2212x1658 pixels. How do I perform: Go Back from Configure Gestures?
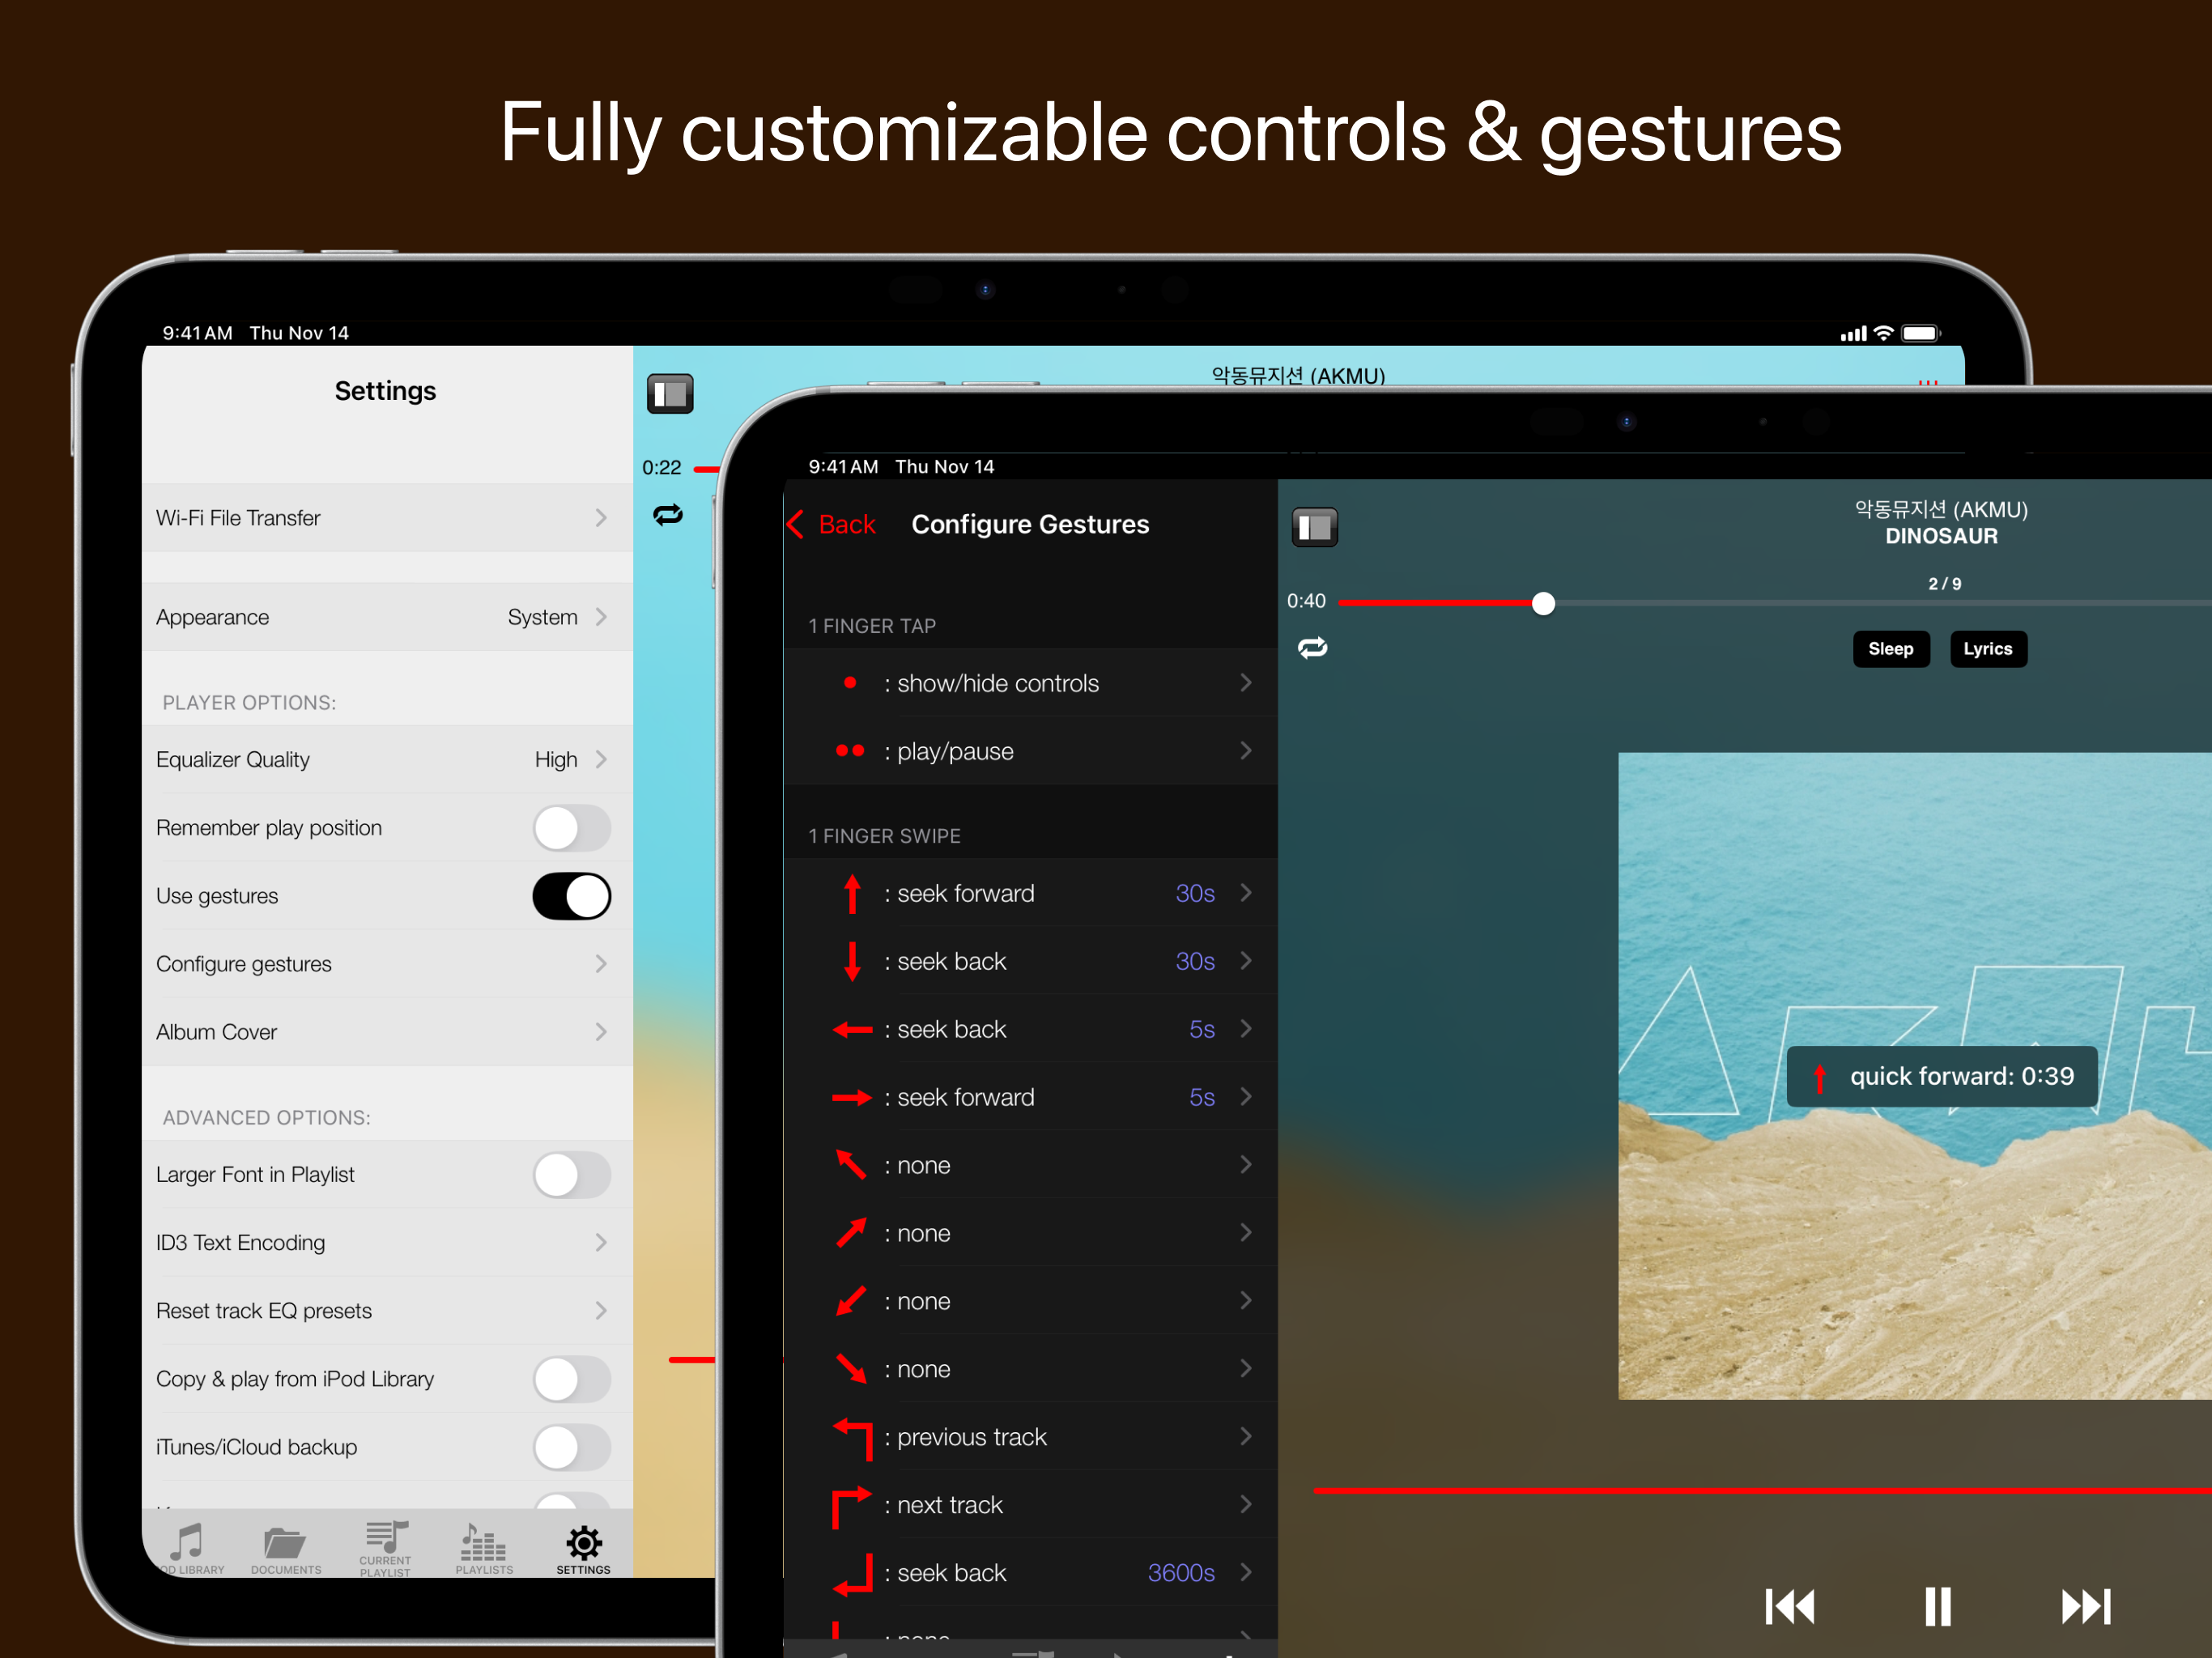pos(832,524)
